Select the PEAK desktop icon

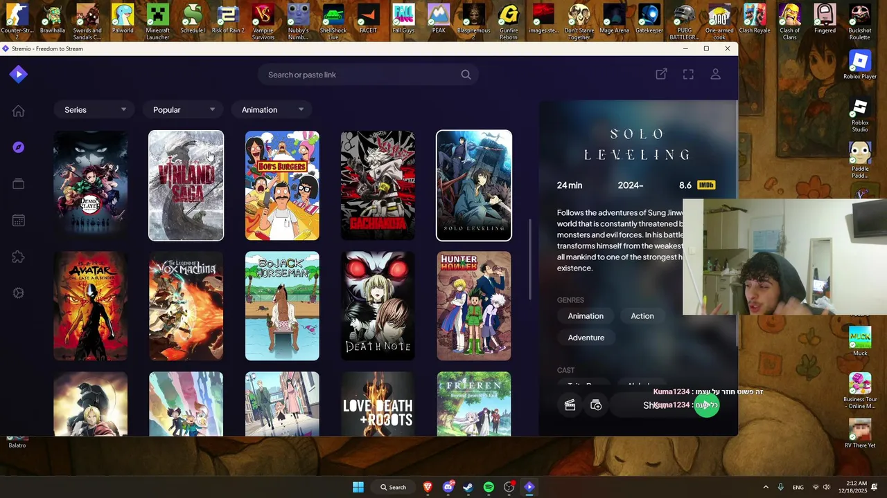[x=439, y=19]
